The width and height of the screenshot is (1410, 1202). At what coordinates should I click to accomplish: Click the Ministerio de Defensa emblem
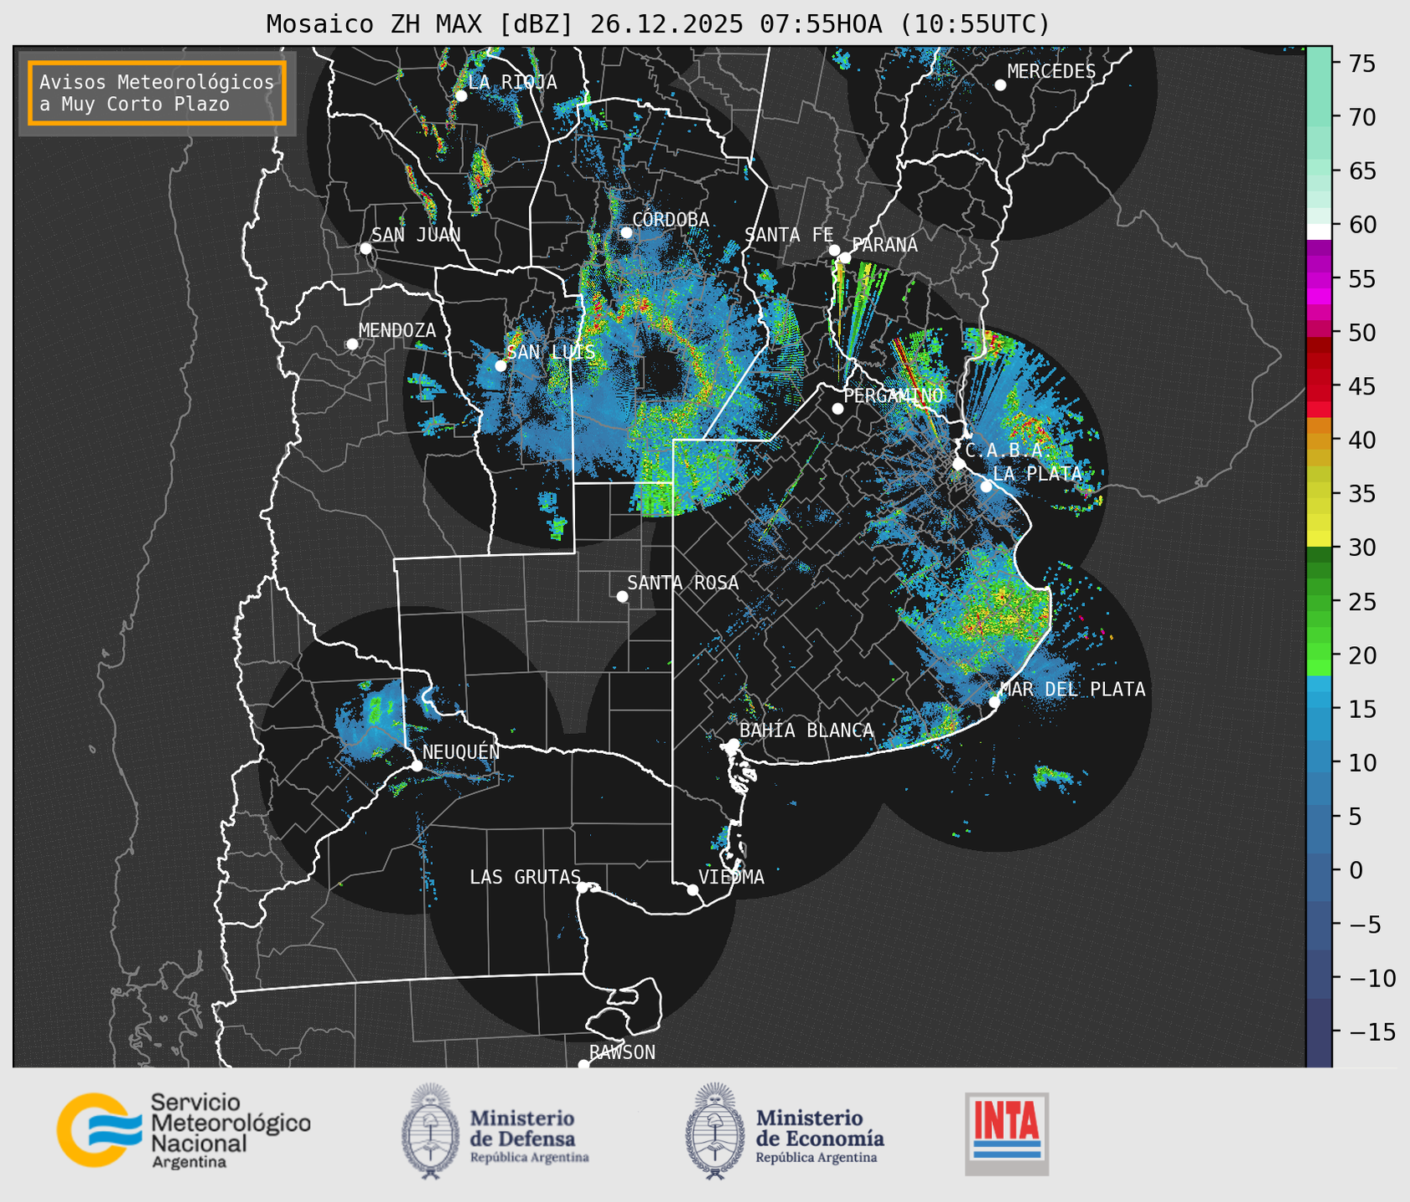pyautogui.click(x=430, y=1131)
